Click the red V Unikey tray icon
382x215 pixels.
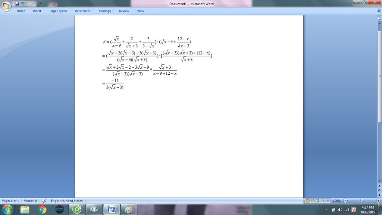(354, 210)
